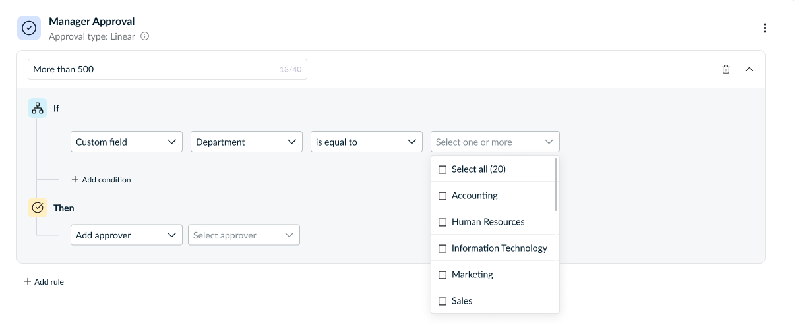Collapse the rule with the chevron-up icon

click(749, 69)
